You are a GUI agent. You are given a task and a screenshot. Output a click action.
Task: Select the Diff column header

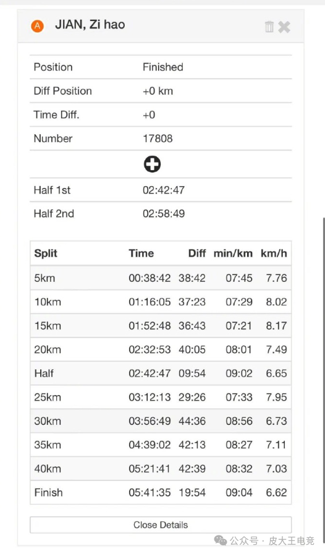click(x=196, y=254)
